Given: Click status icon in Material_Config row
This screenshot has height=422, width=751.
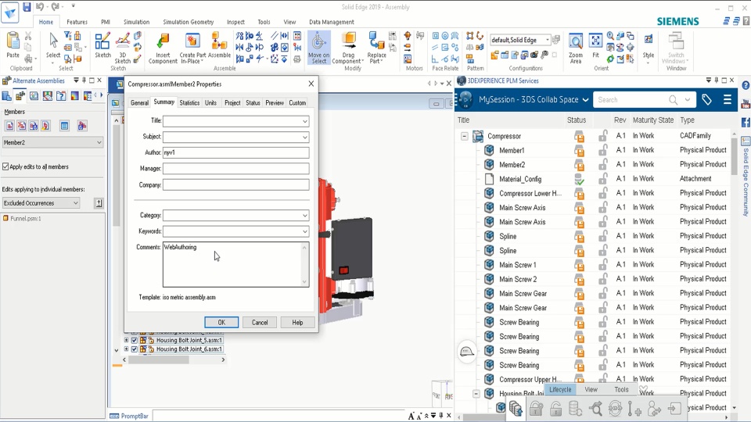Looking at the screenshot, I should click(580, 179).
